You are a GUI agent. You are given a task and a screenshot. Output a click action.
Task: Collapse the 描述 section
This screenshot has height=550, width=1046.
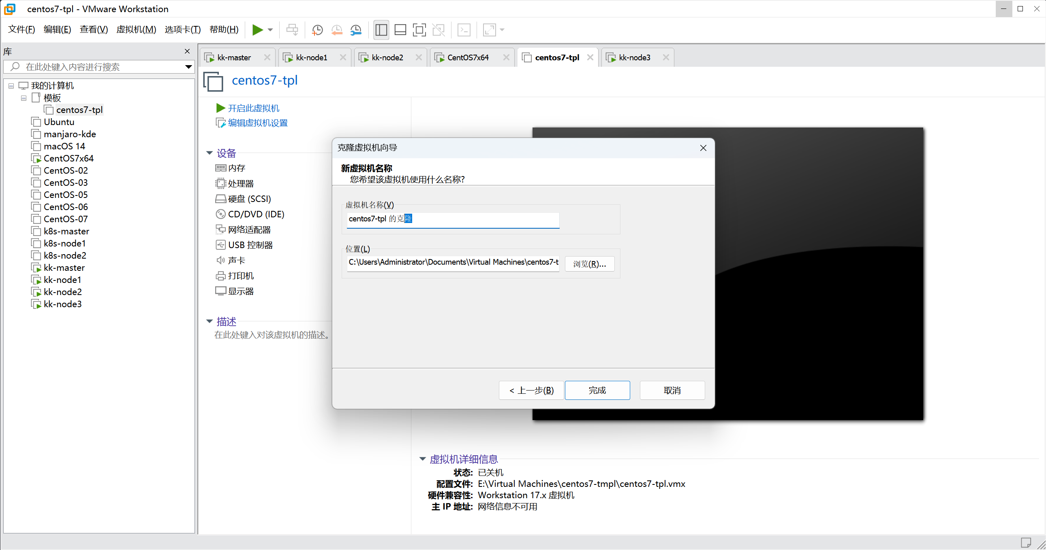210,322
